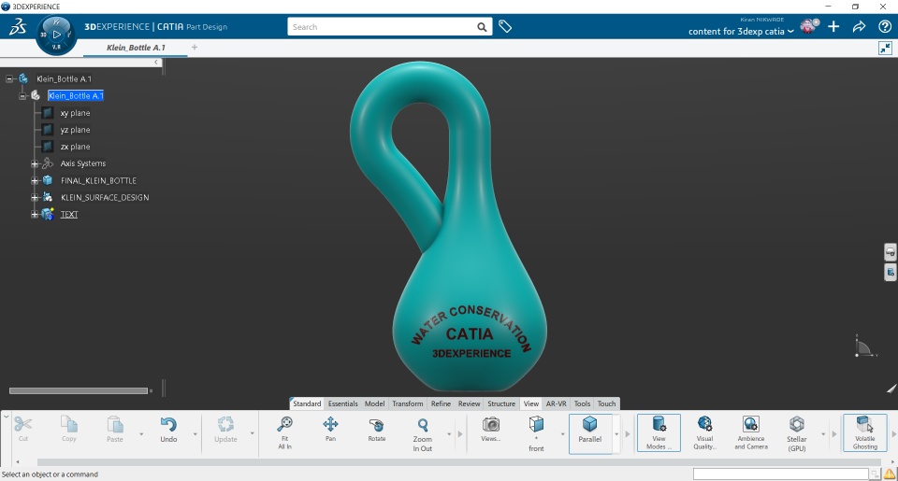Switch to the Structure tab

click(501, 403)
